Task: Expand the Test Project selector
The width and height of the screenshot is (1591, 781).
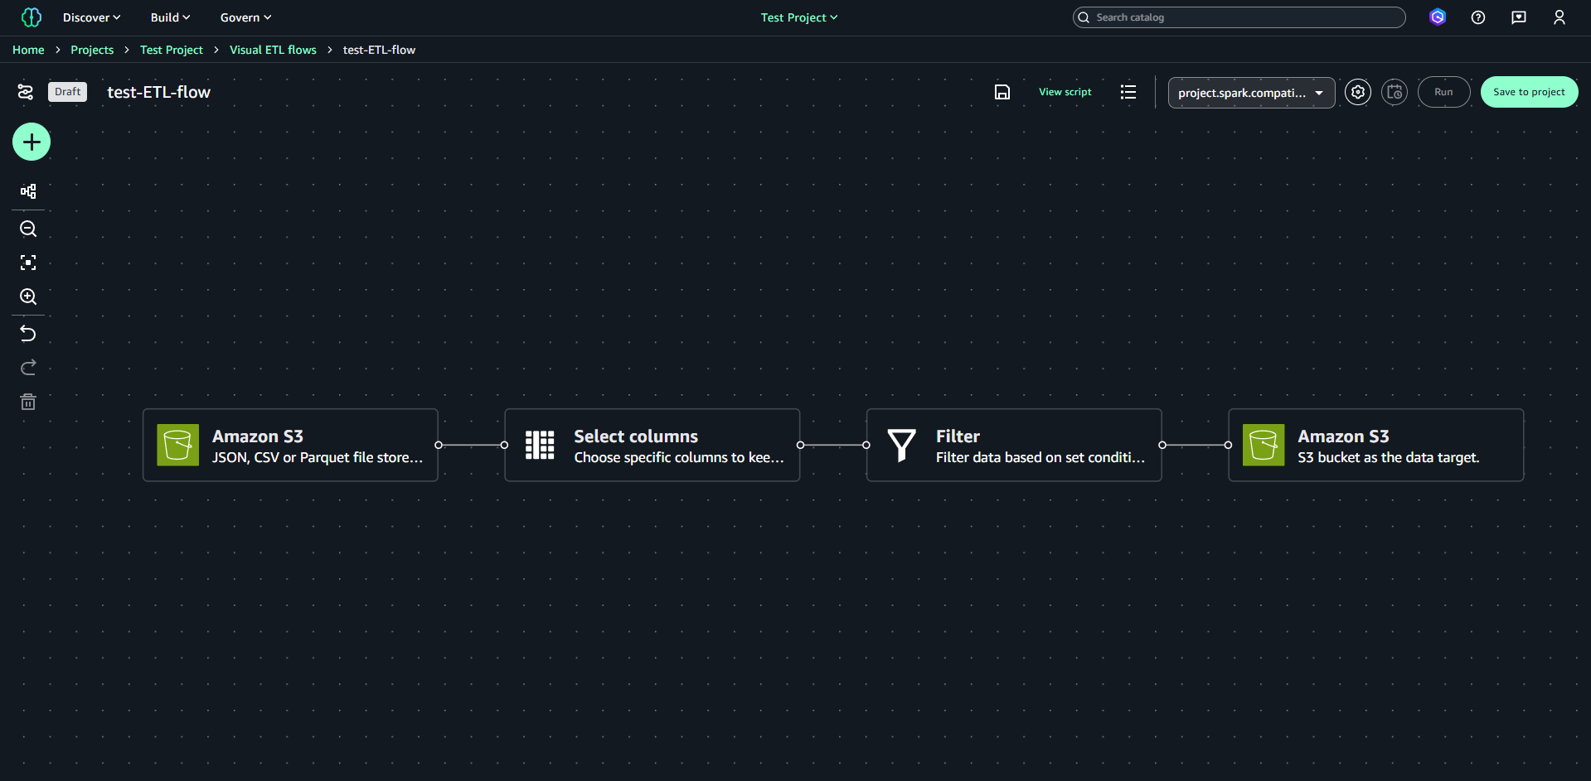Action: point(799,17)
